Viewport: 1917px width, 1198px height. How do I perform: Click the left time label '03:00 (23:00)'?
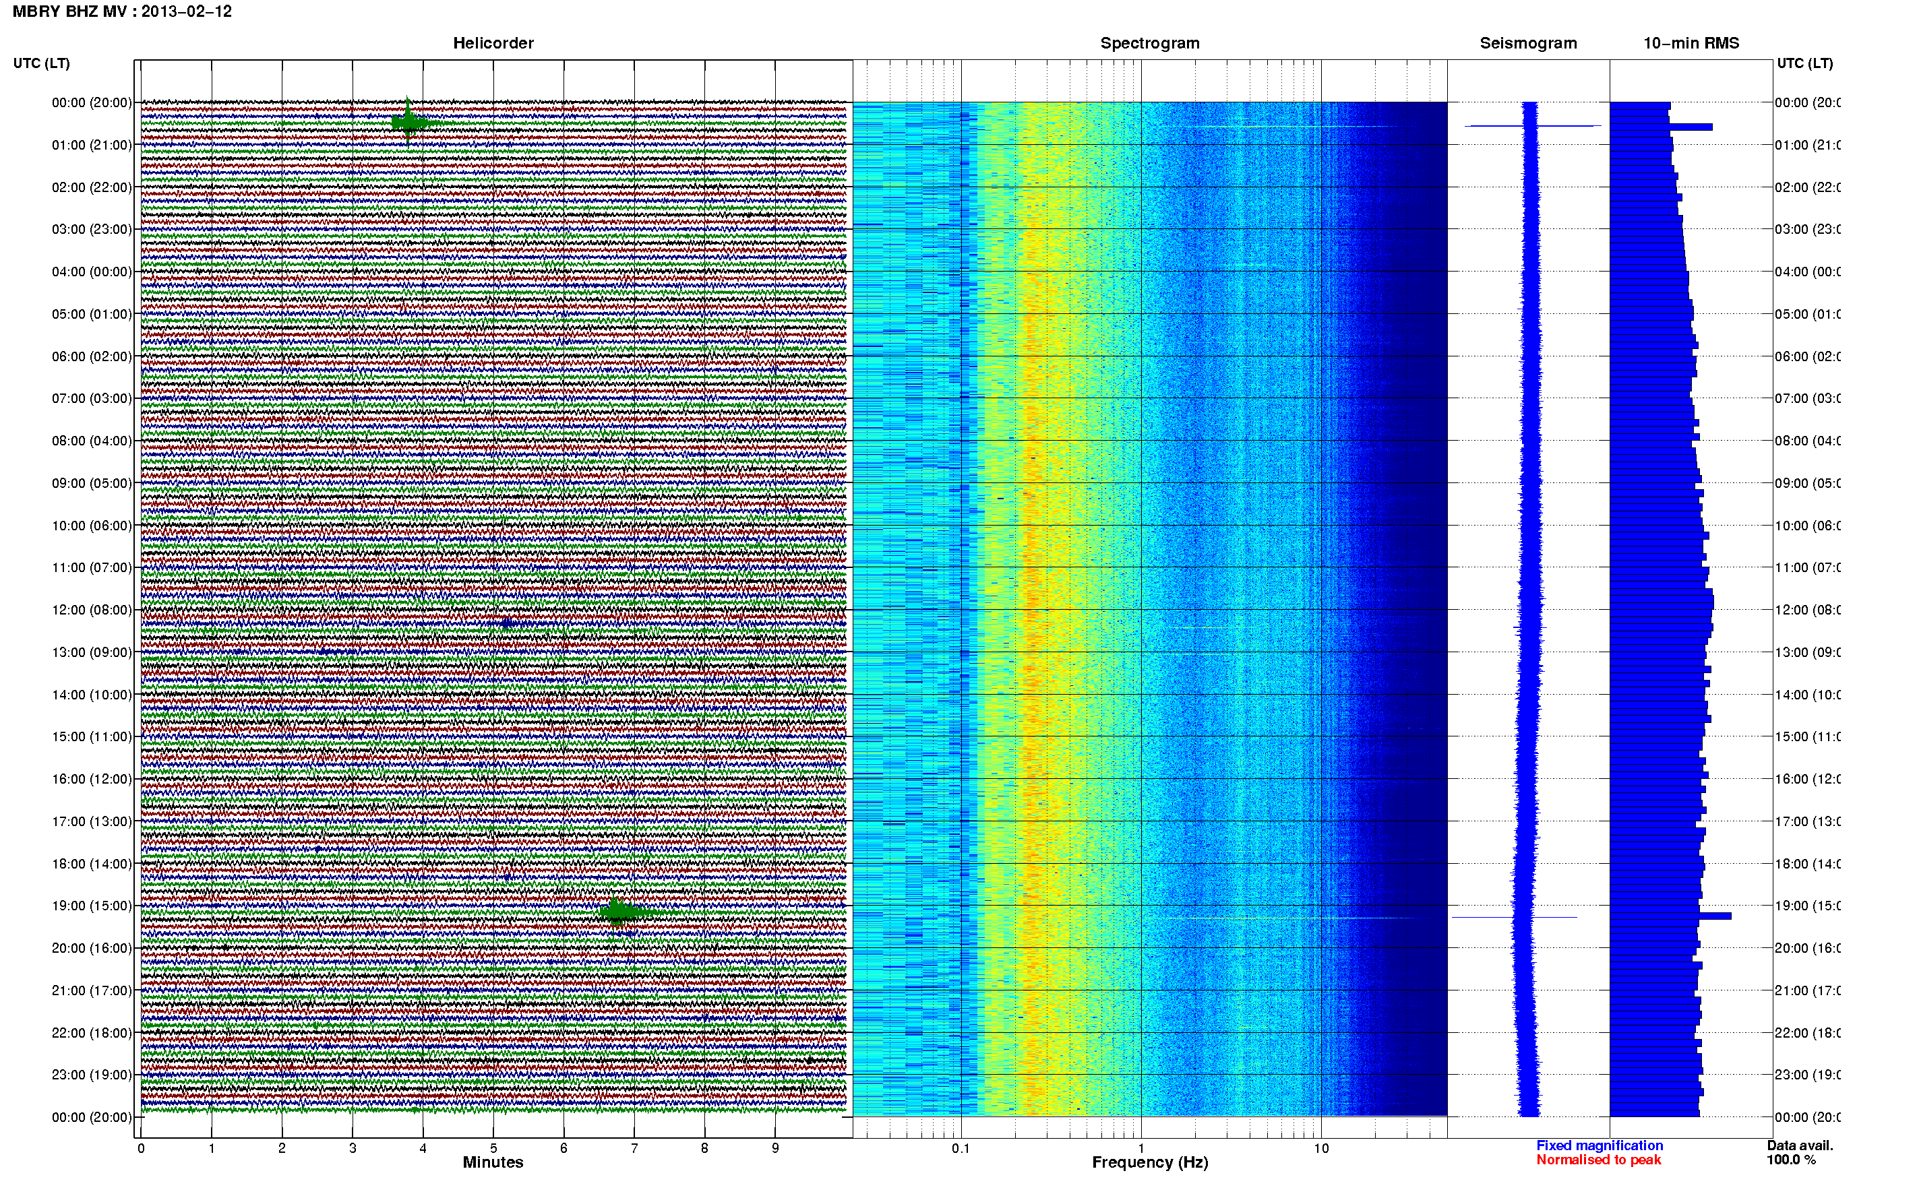point(92,229)
